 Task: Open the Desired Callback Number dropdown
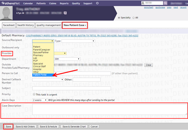[48, 80]
